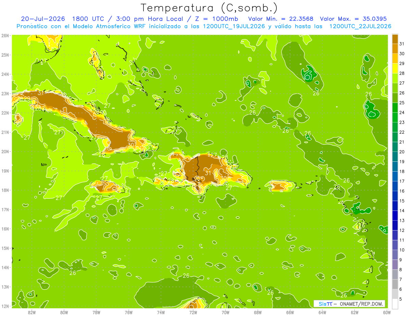Image resolution: width=411 pixels, height=317 pixels.
Task: Click the 60W longitude axis label
Action: point(387,312)
